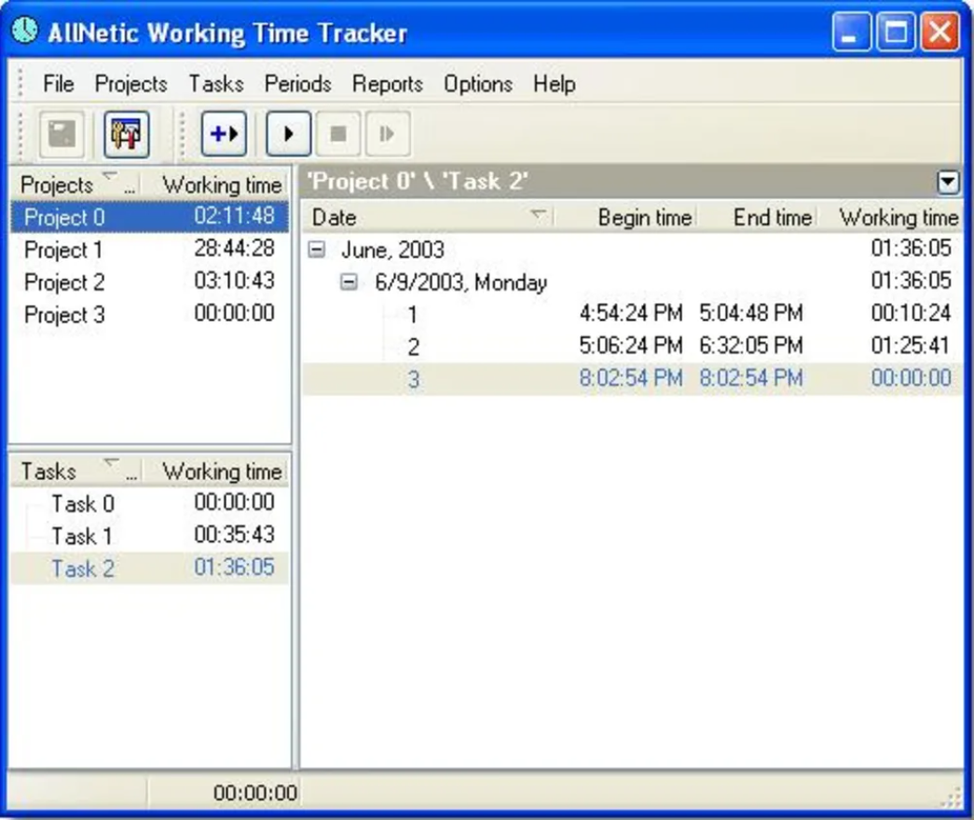Open the Reports menu
Image resolution: width=974 pixels, height=820 pixels.
click(x=387, y=83)
